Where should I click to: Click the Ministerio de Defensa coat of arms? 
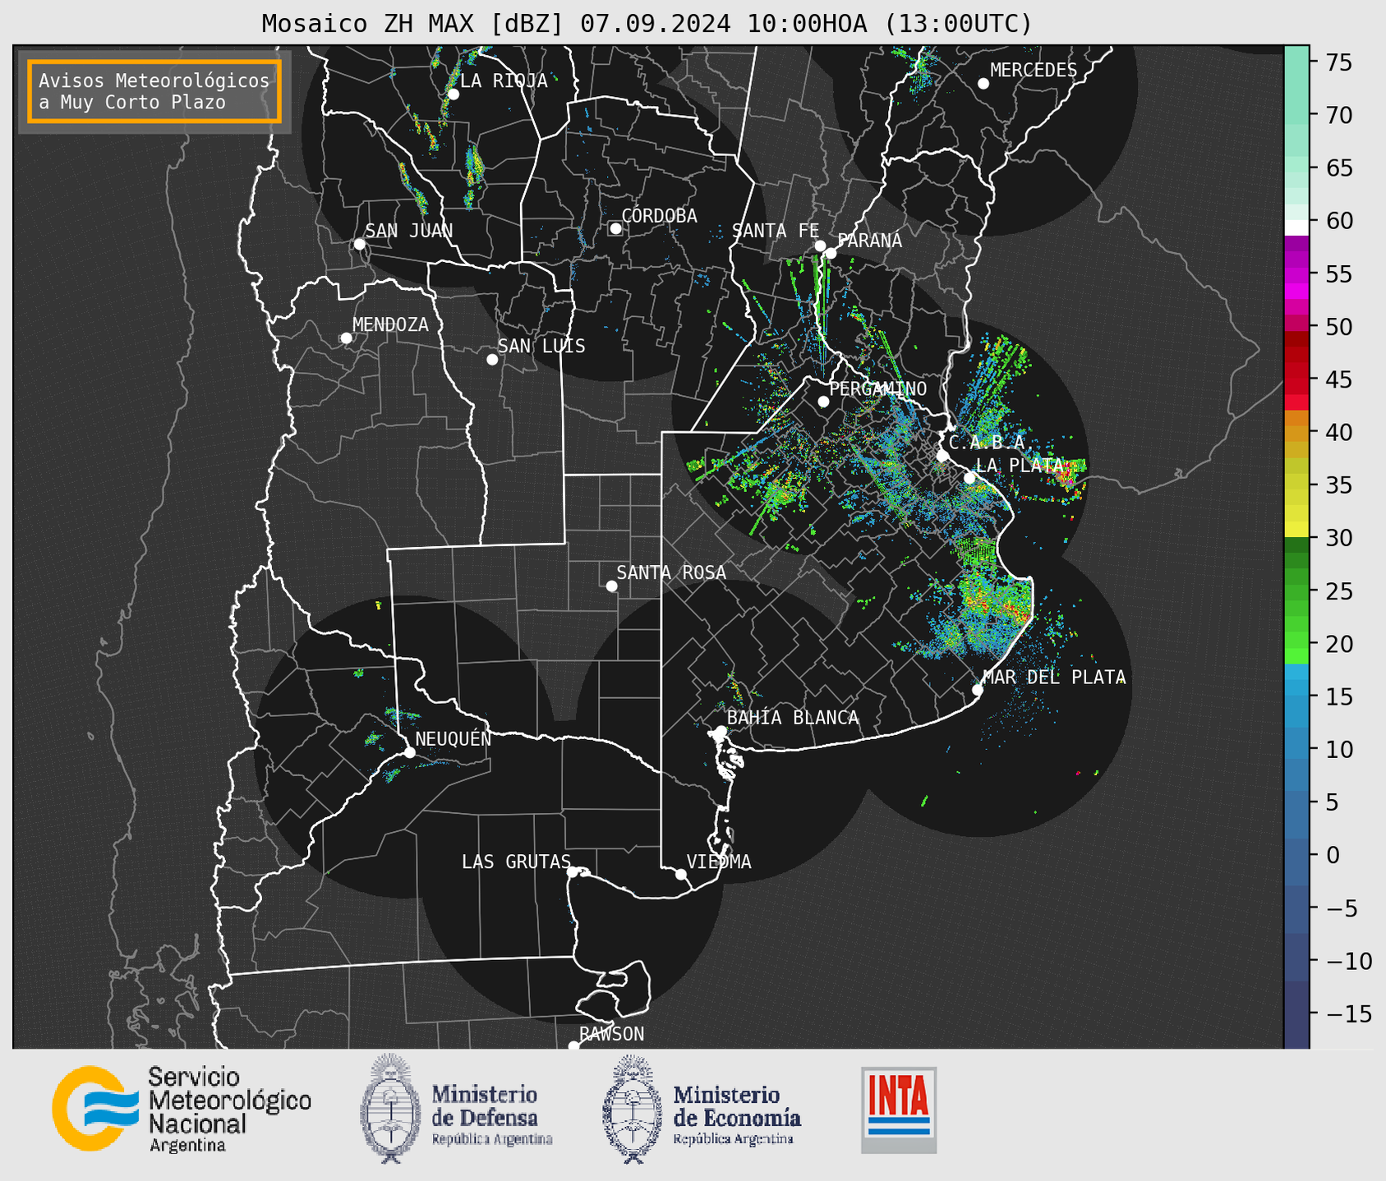click(x=389, y=1109)
